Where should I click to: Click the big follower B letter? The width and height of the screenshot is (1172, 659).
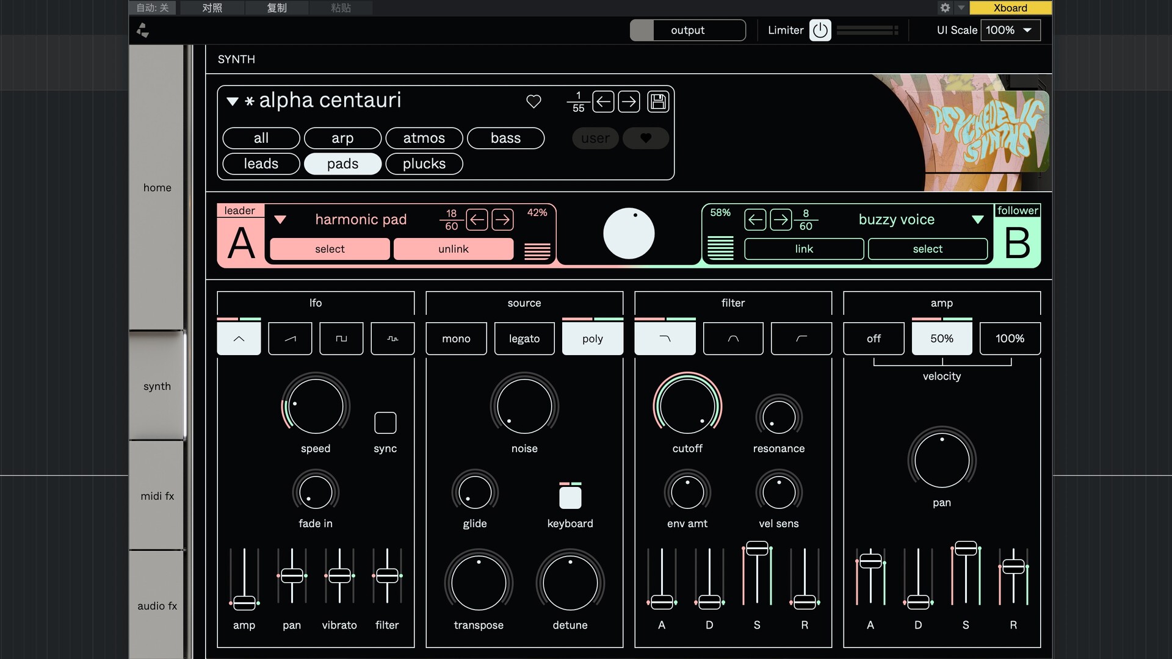(1017, 243)
